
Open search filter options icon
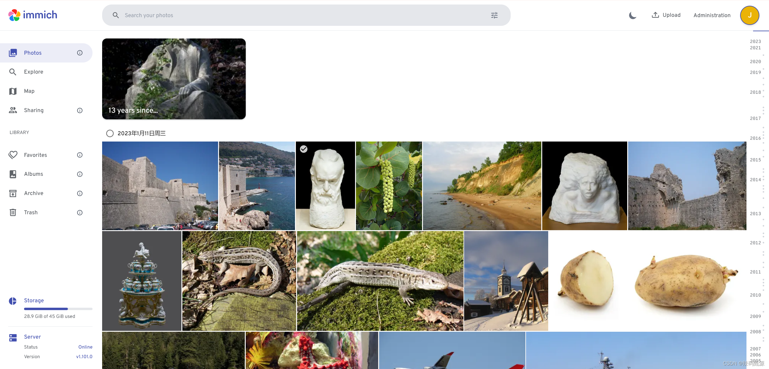[494, 15]
